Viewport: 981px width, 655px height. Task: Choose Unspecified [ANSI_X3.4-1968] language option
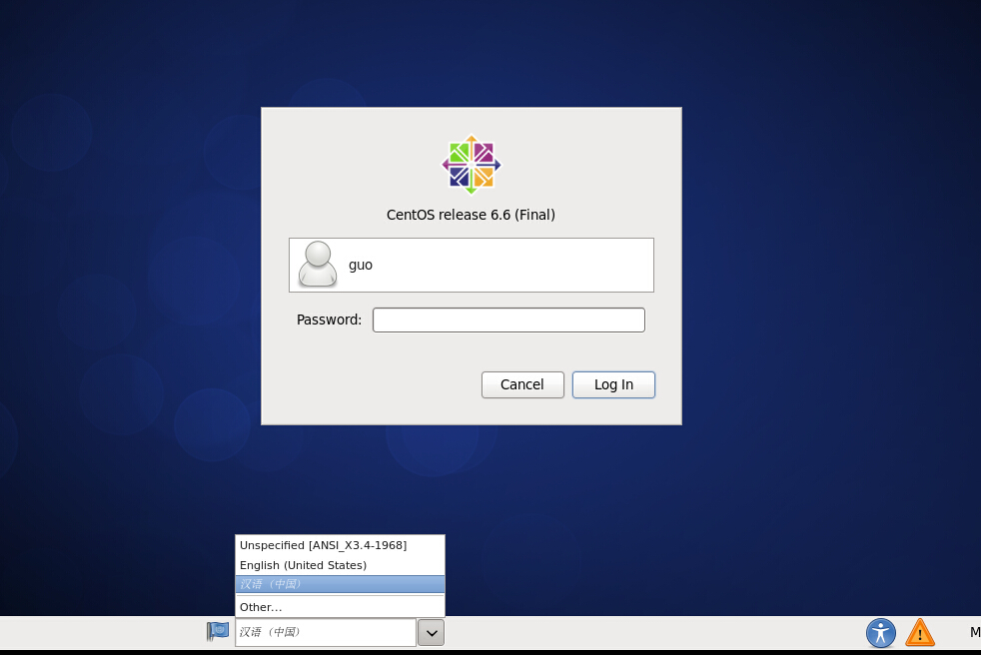point(340,545)
